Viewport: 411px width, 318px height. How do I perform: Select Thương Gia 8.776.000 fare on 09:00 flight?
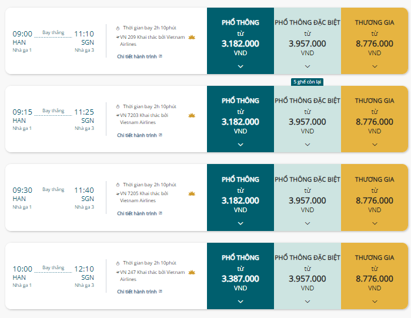pyautogui.click(x=375, y=41)
